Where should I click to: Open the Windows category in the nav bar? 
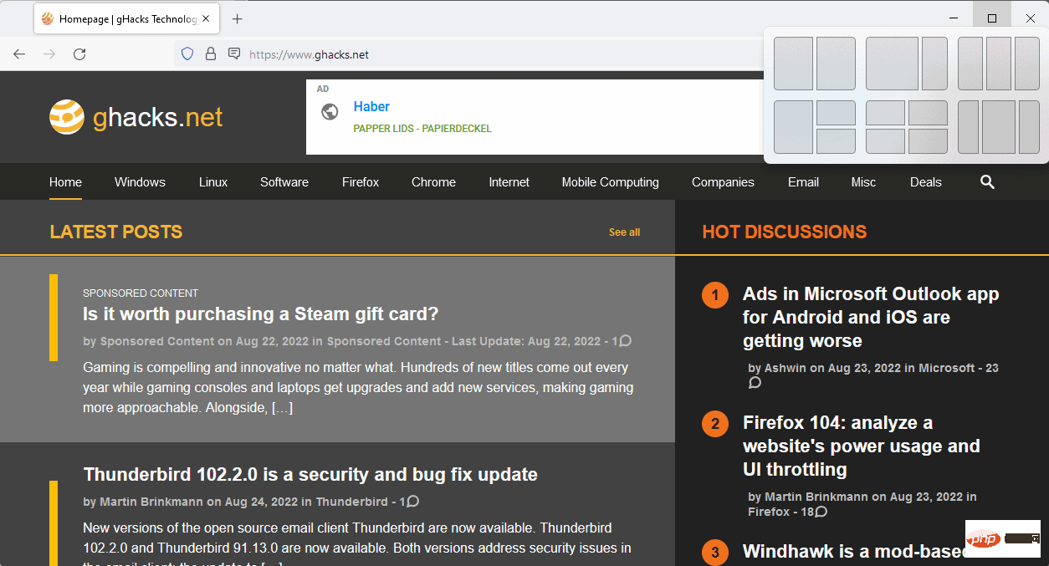(140, 181)
